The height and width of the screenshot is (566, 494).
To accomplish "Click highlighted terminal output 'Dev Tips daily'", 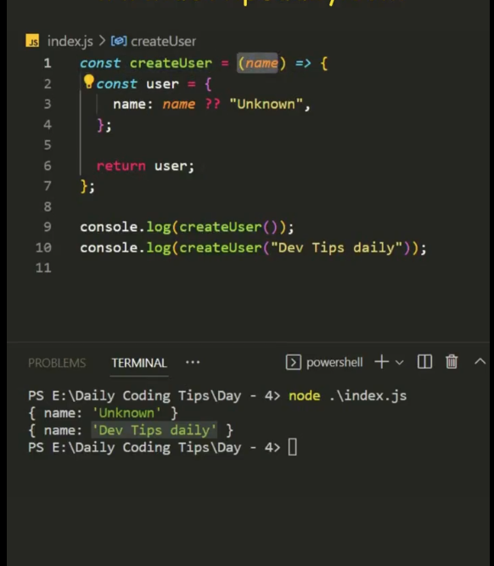I will point(154,430).
